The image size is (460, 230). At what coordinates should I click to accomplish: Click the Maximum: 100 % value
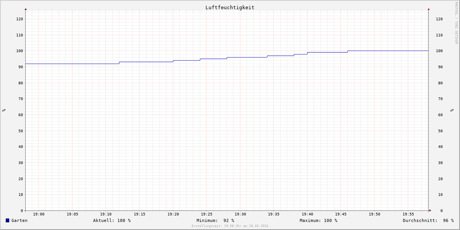(x=318, y=220)
